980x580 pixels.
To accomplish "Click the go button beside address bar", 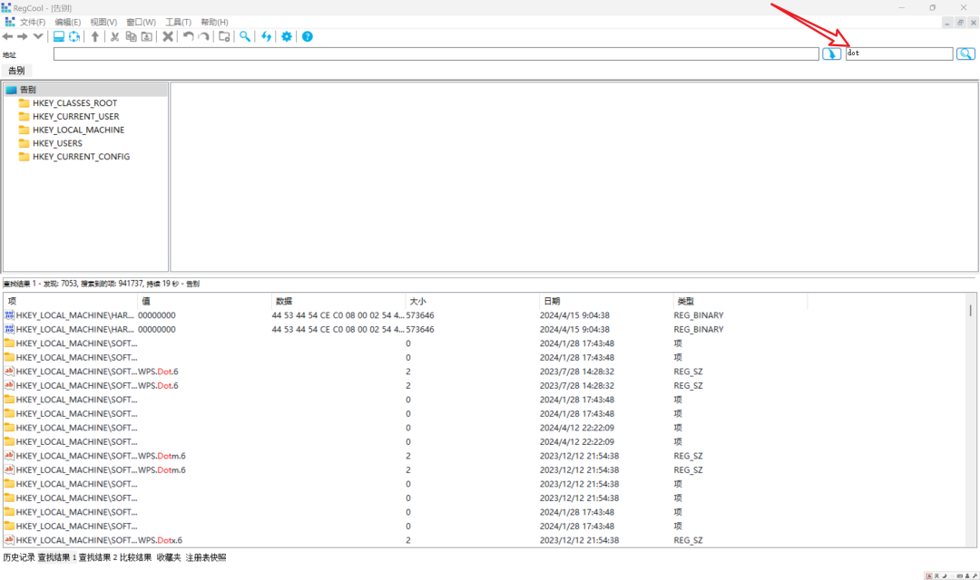I will 831,54.
